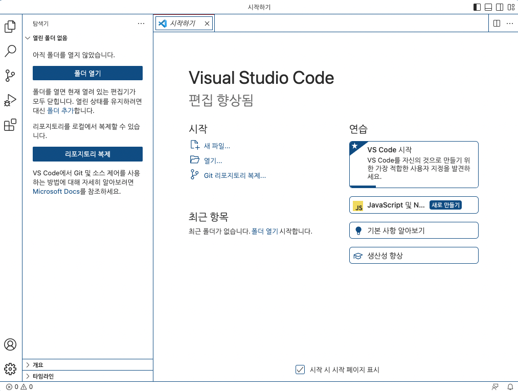Expand the 개요 section
518x391 pixels.
(x=87, y=365)
